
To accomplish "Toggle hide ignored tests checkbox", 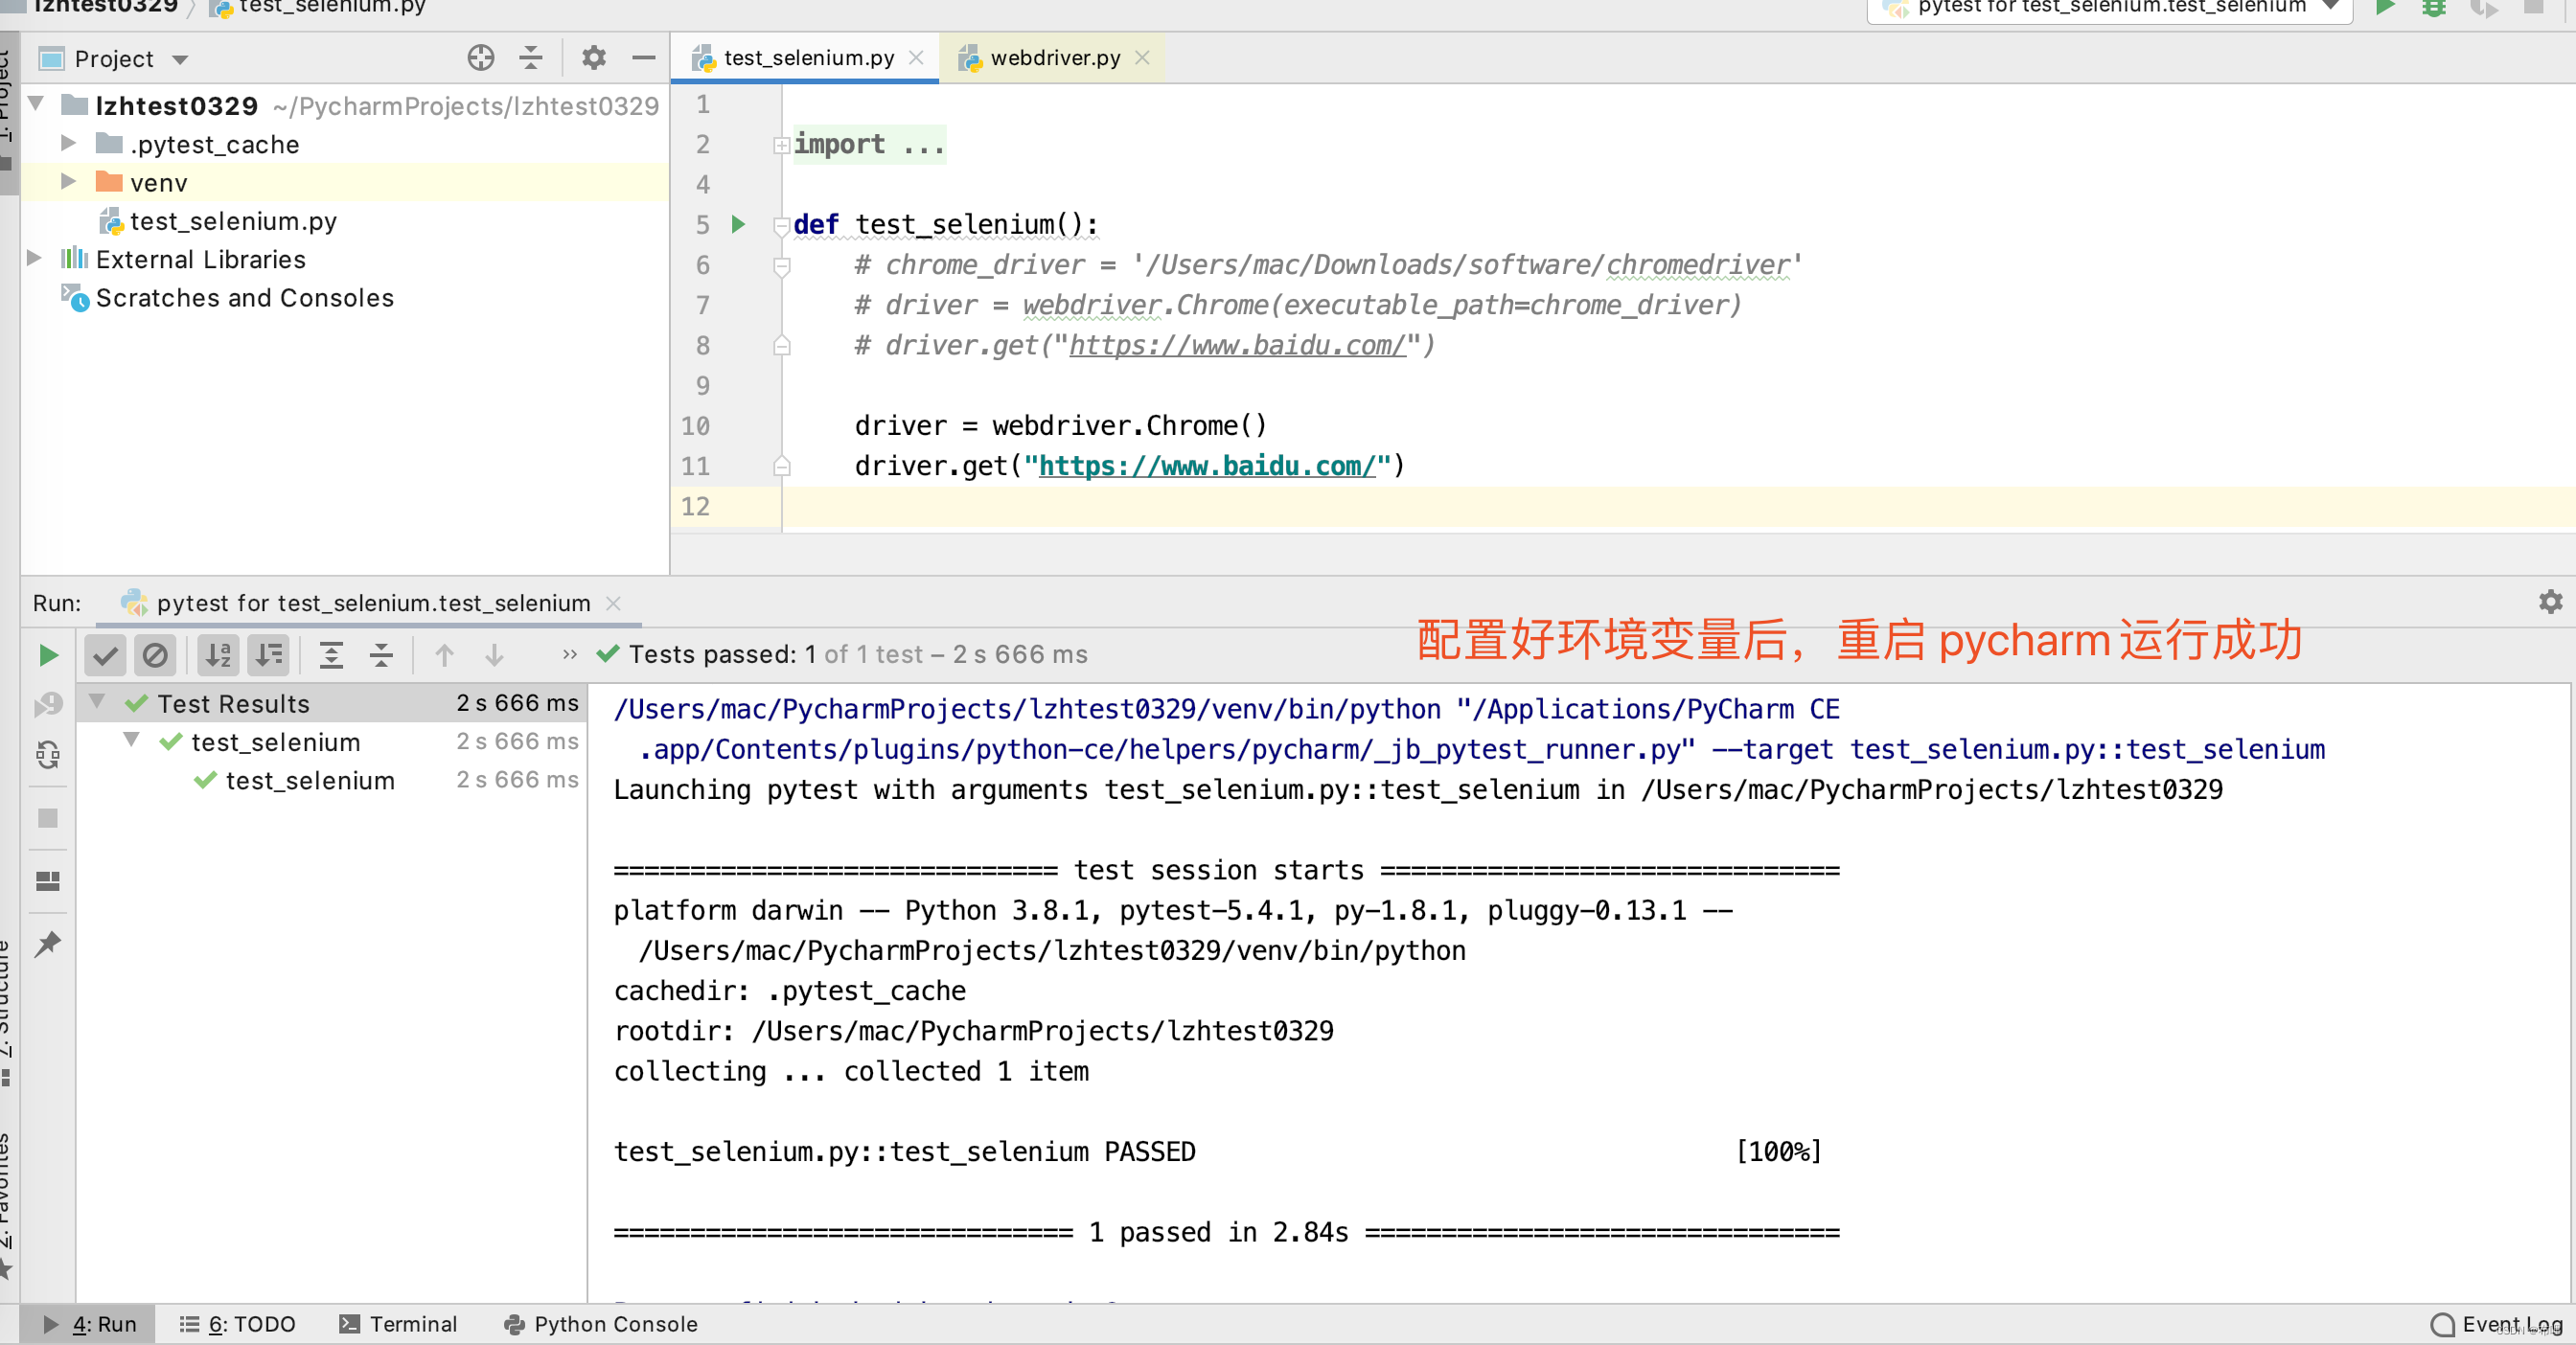I will tap(153, 653).
